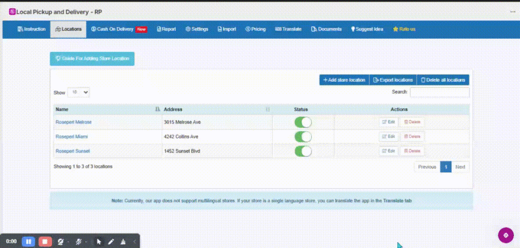Click Add store location button
Screen dimensions: 520x248
pyautogui.click(x=344, y=80)
